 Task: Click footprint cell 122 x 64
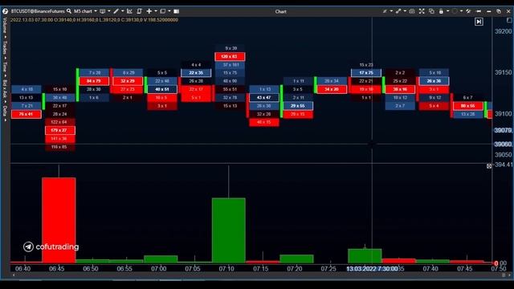click(60, 122)
